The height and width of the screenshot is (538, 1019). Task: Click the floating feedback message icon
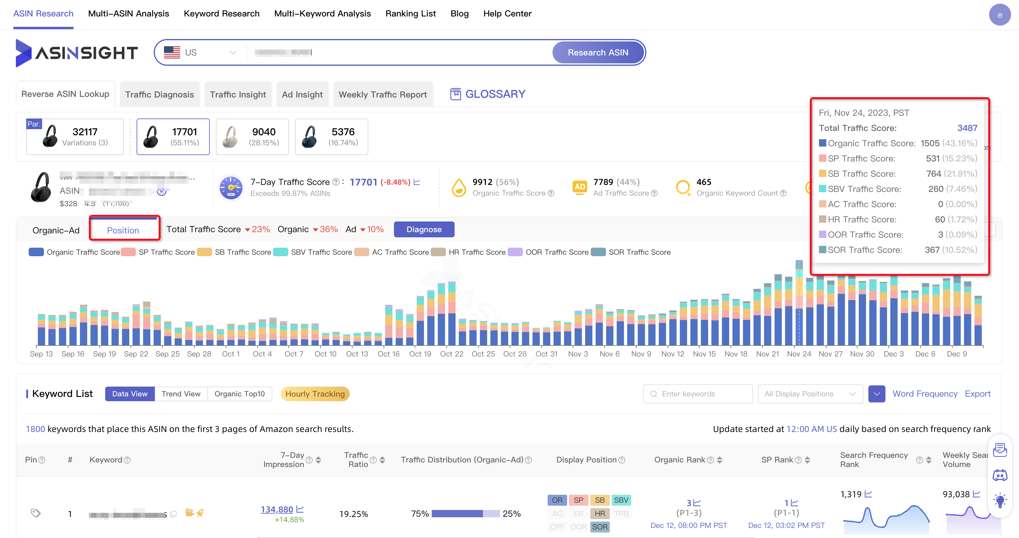coord(1000,450)
